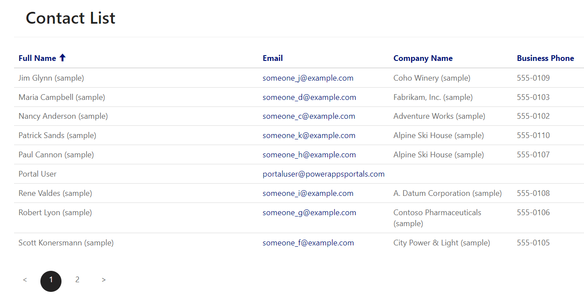Open page 2 of contacts
The height and width of the screenshot is (298, 584).
[77, 280]
